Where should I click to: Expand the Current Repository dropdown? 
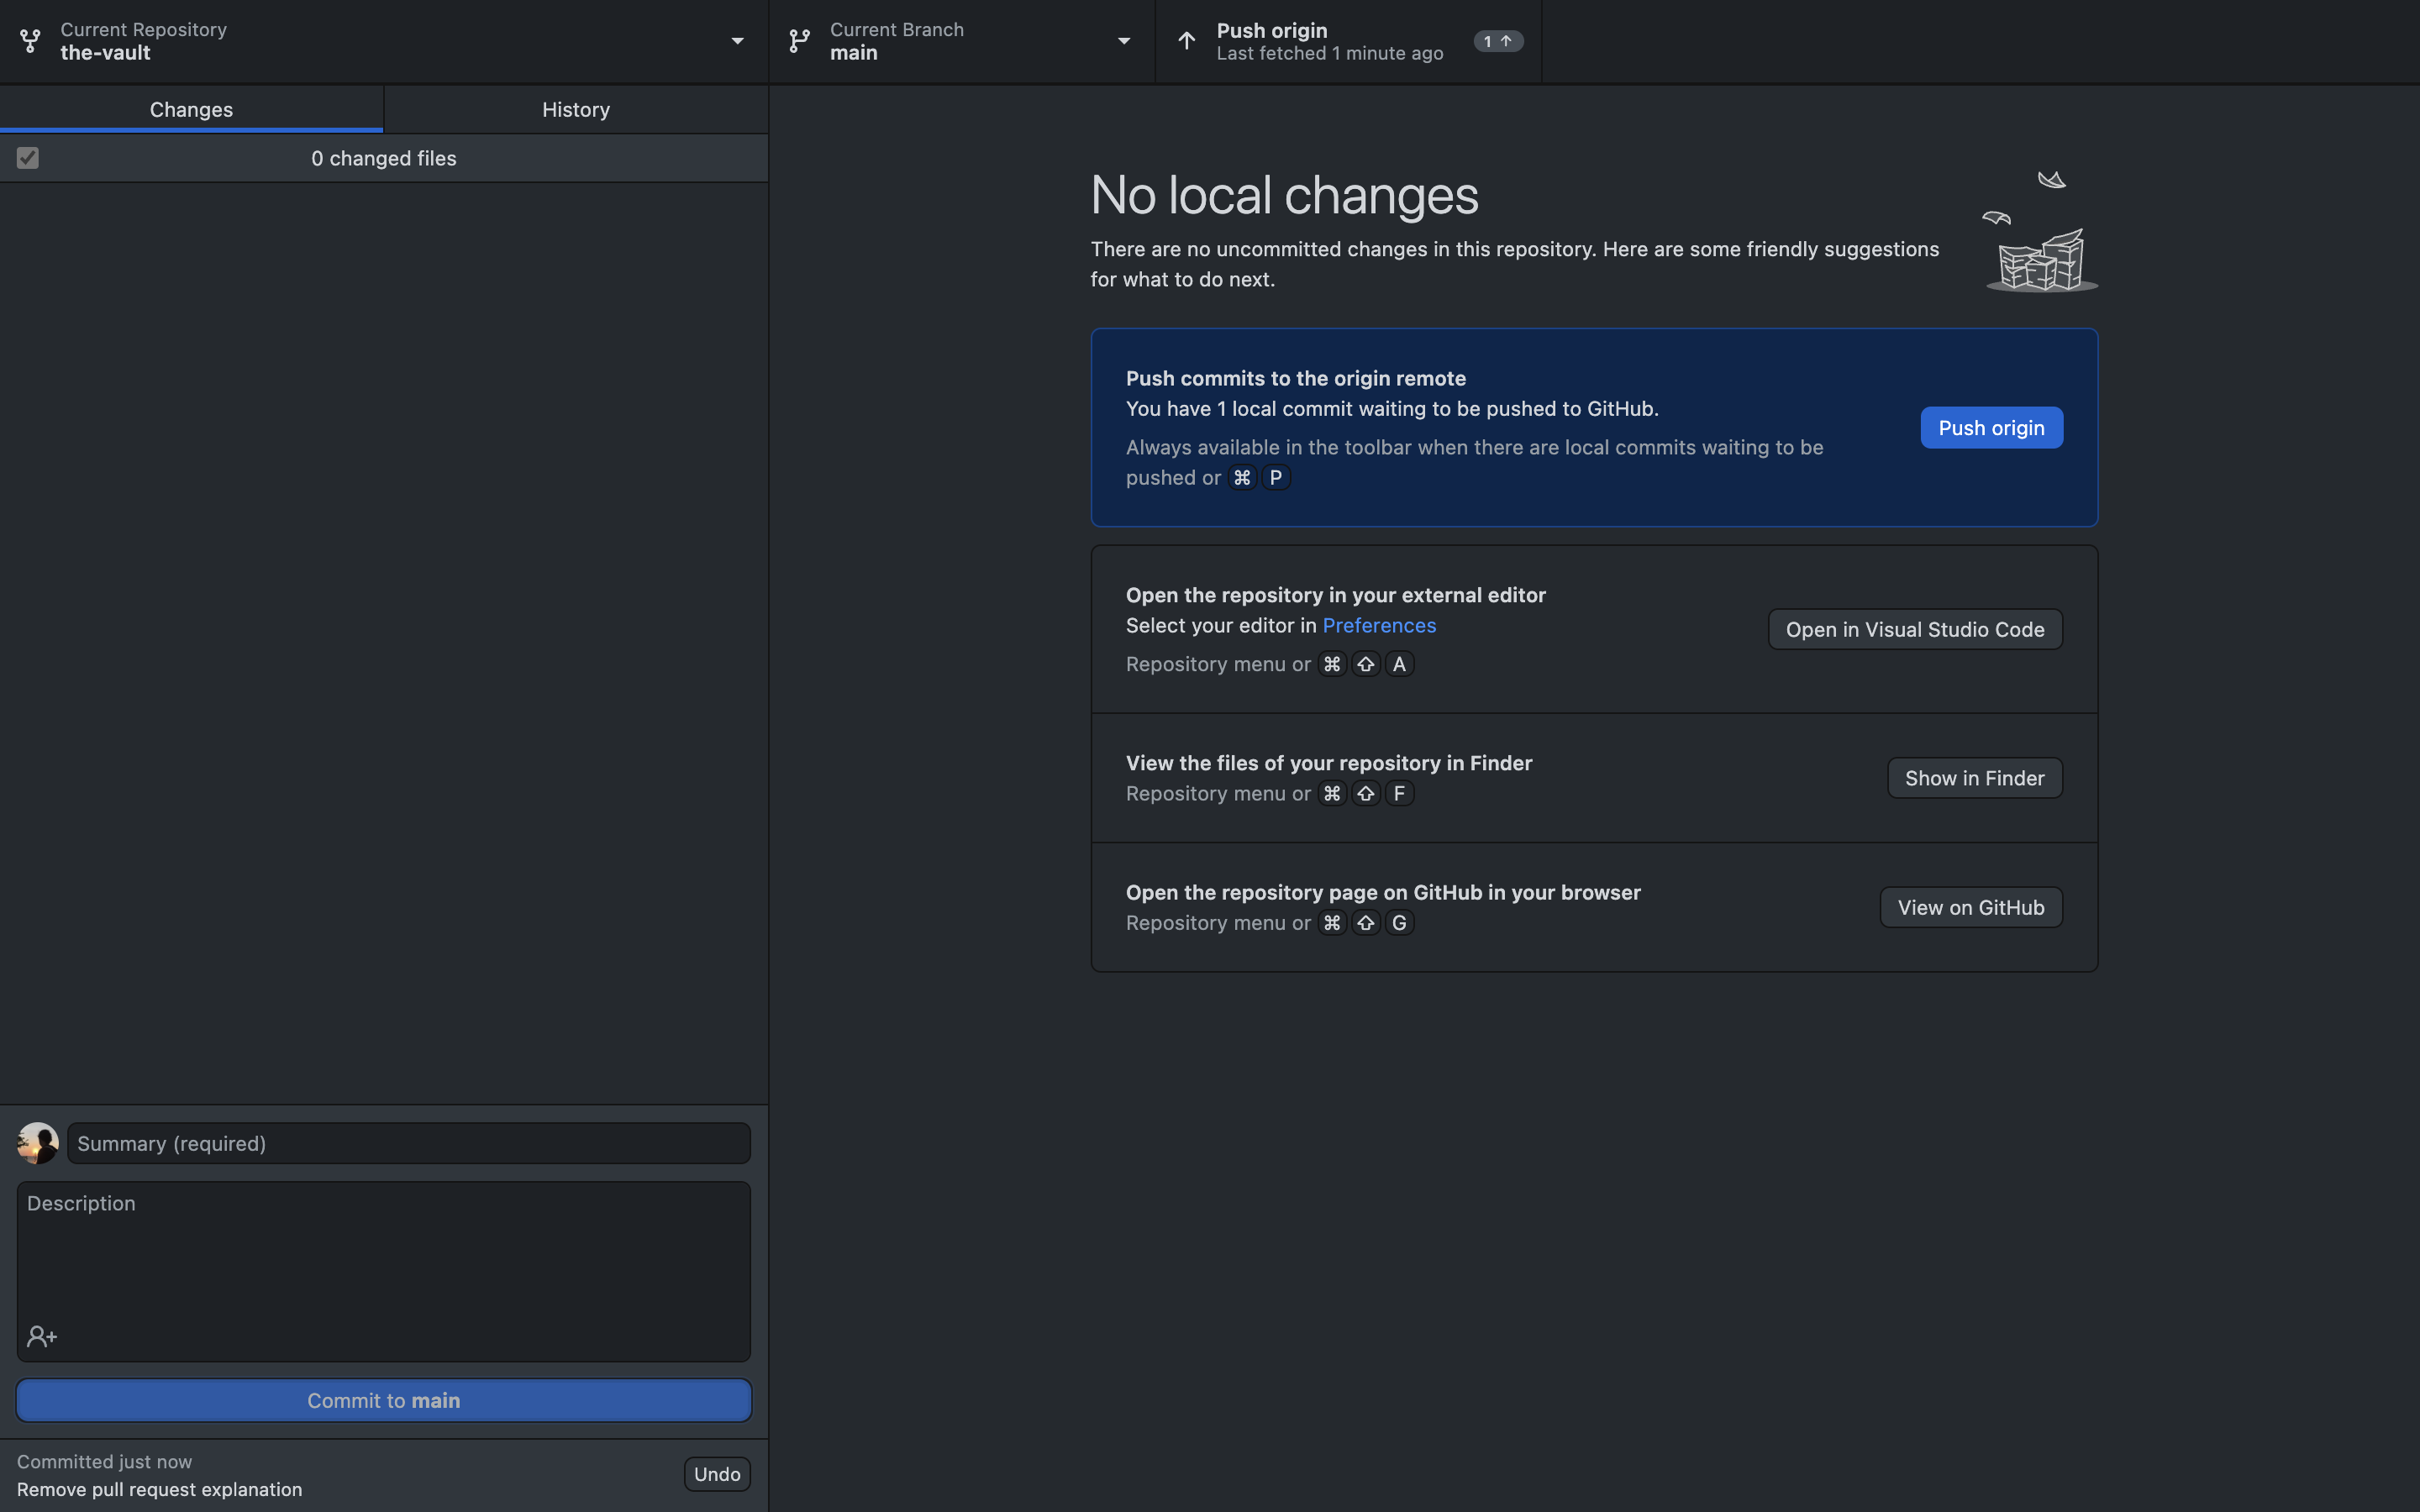click(x=737, y=41)
